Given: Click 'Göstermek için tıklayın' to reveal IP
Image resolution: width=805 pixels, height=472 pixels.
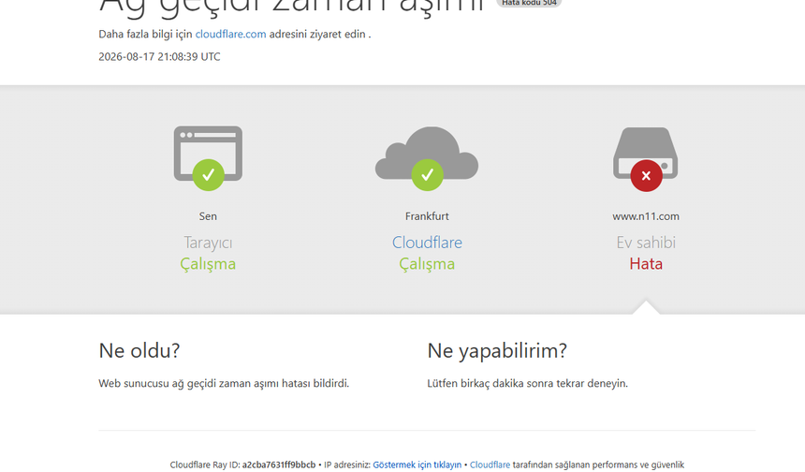Looking at the screenshot, I should 417,465.
